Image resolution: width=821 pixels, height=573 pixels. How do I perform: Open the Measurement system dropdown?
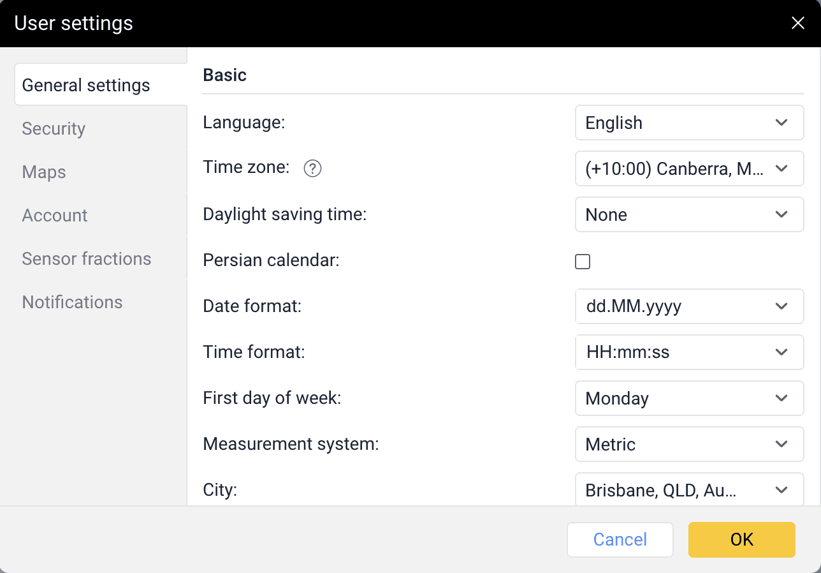tap(688, 444)
